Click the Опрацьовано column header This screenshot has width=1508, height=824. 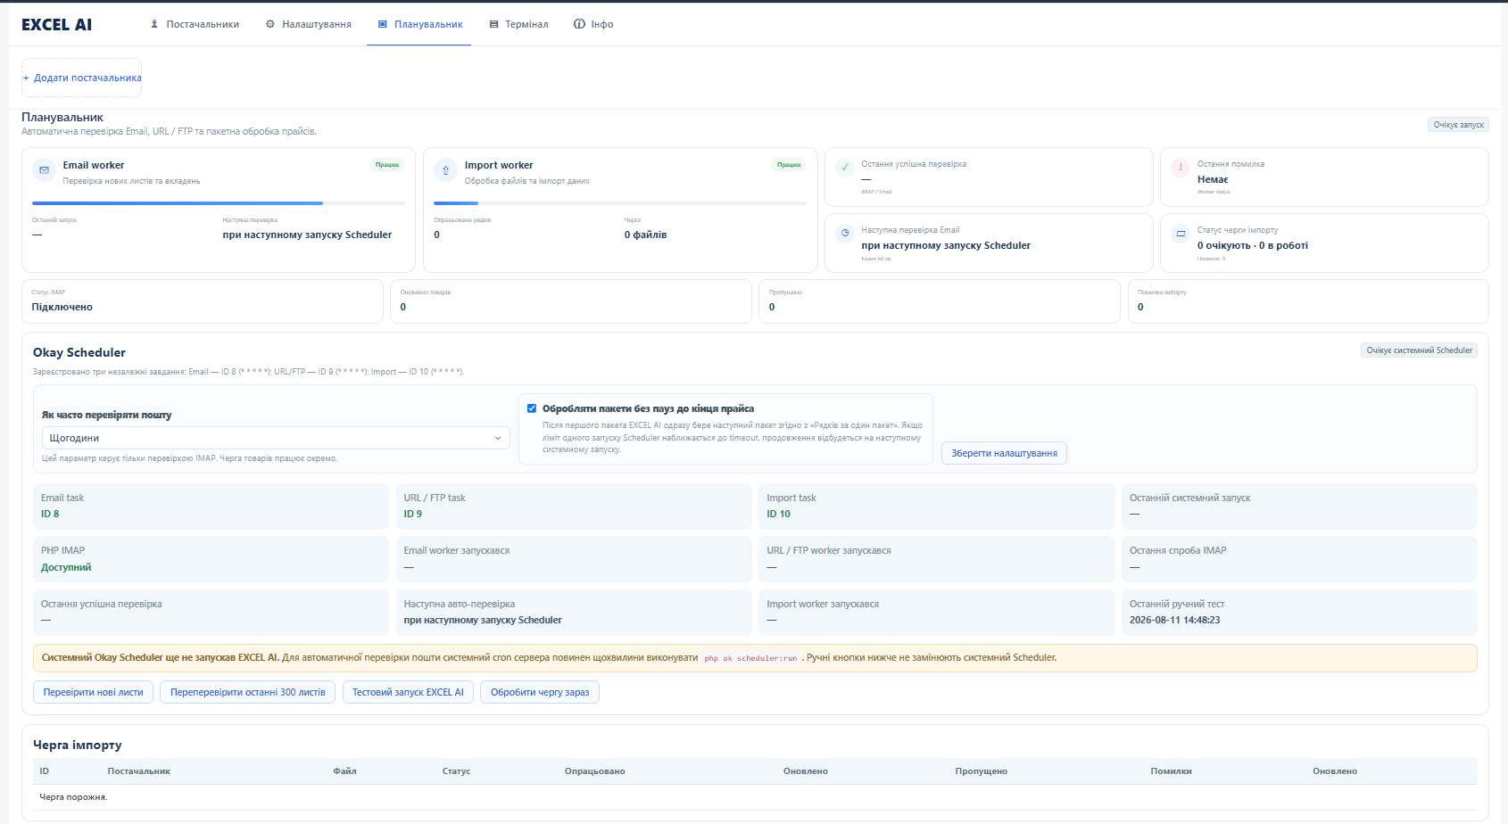pyautogui.click(x=594, y=771)
